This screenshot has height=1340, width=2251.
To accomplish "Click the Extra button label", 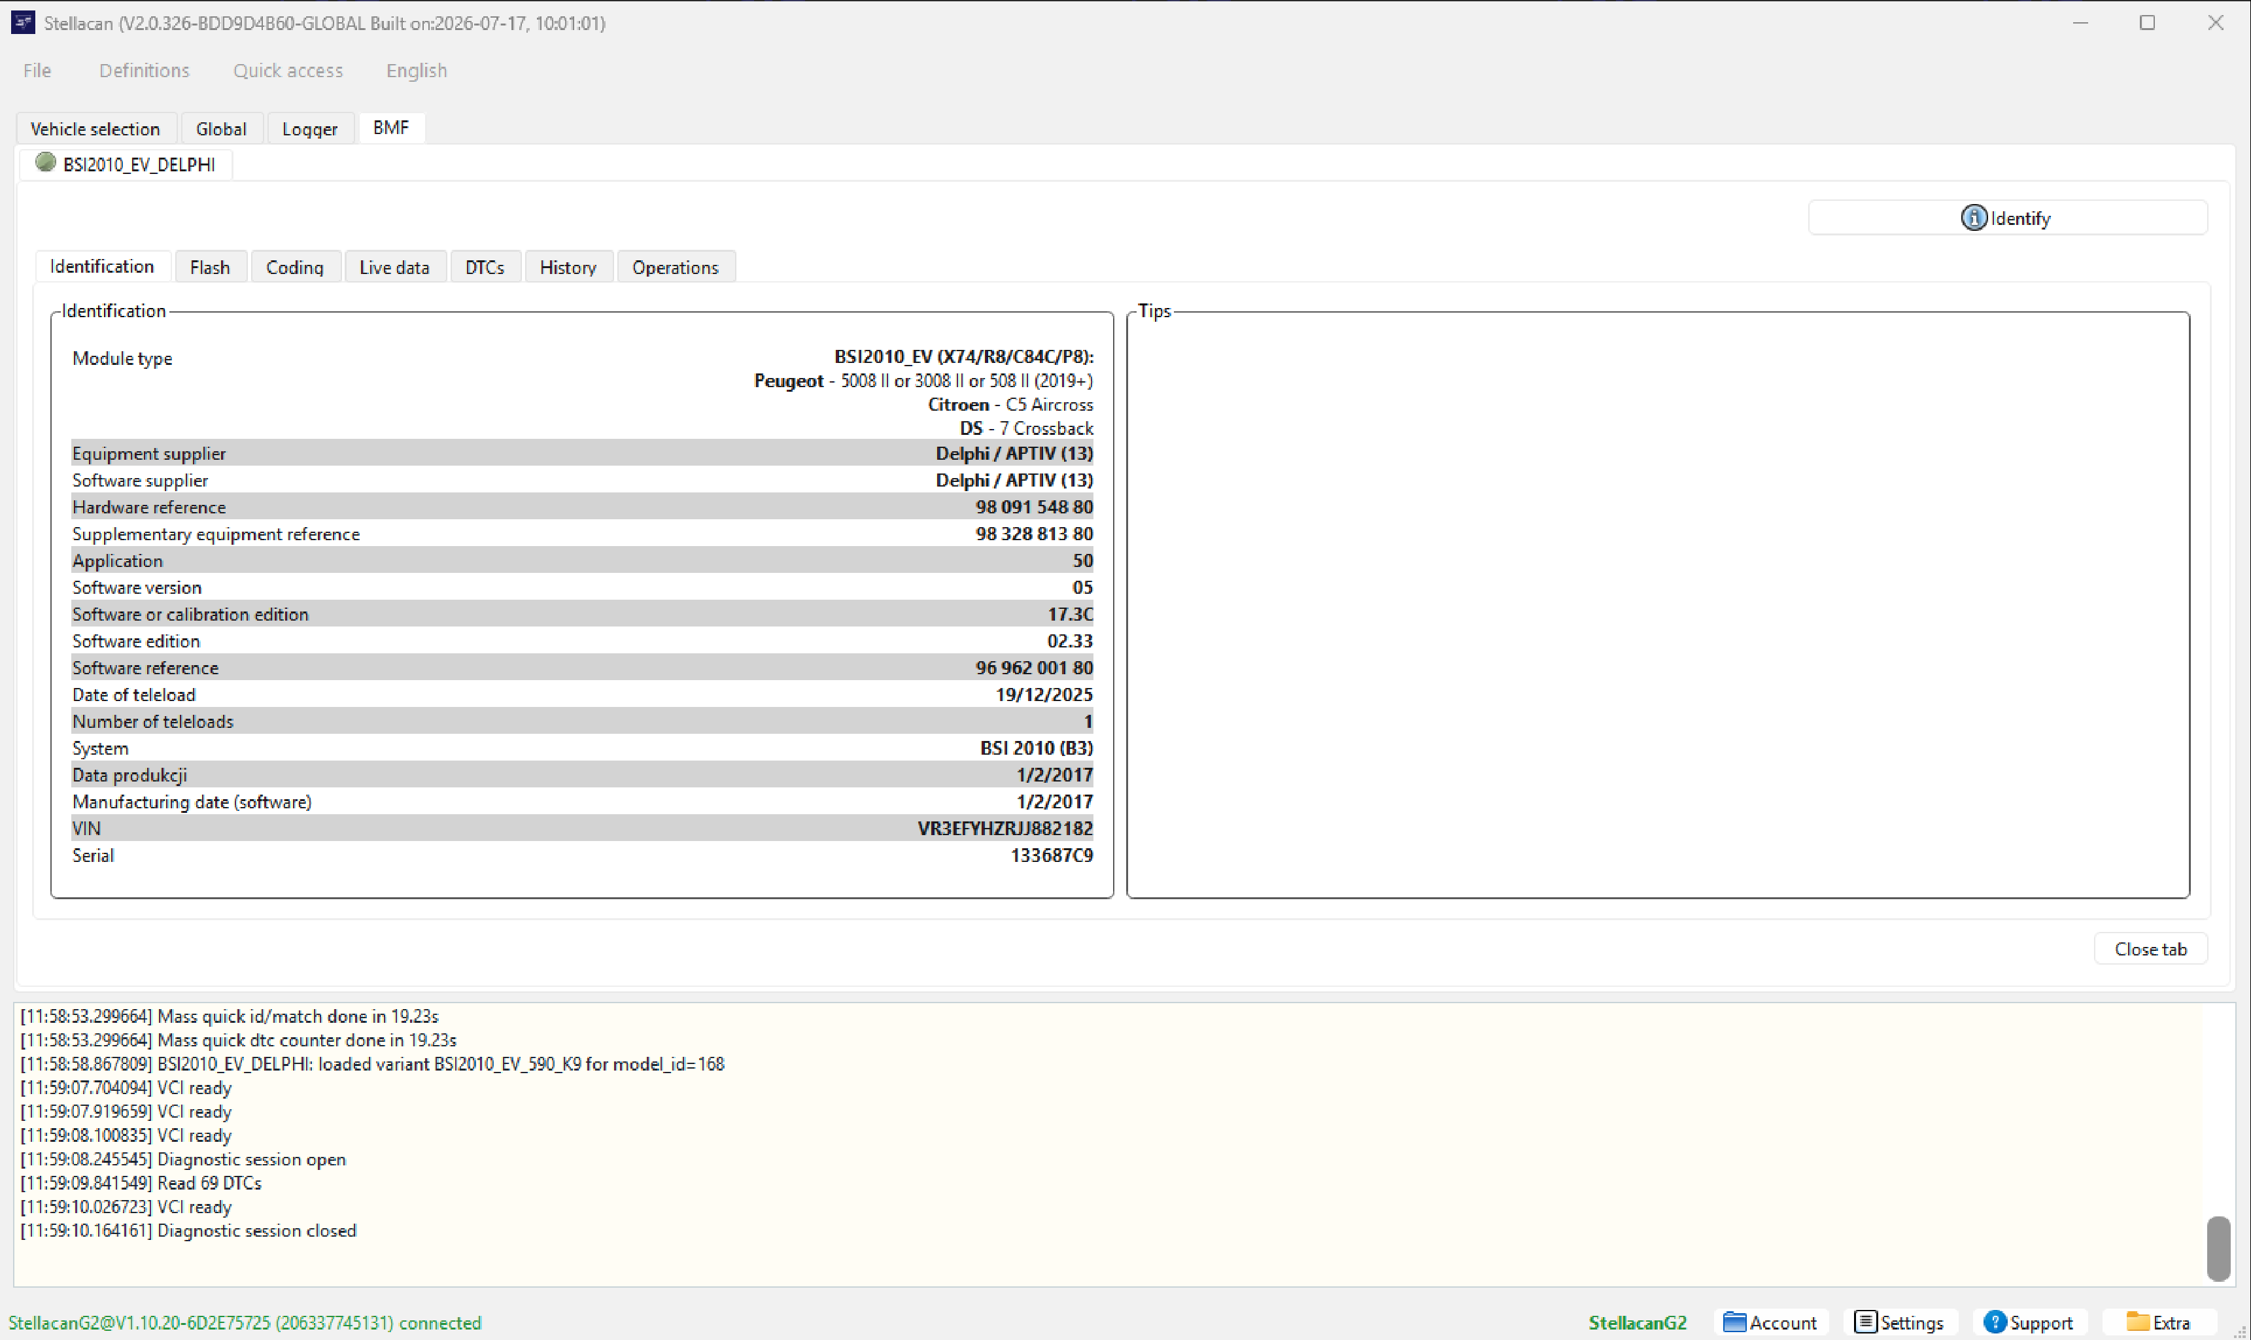I will tap(2172, 1323).
